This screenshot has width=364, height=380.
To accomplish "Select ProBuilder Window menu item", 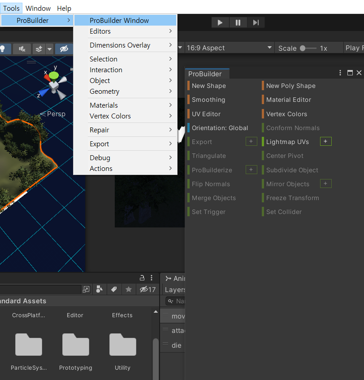I will [x=125, y=20].
